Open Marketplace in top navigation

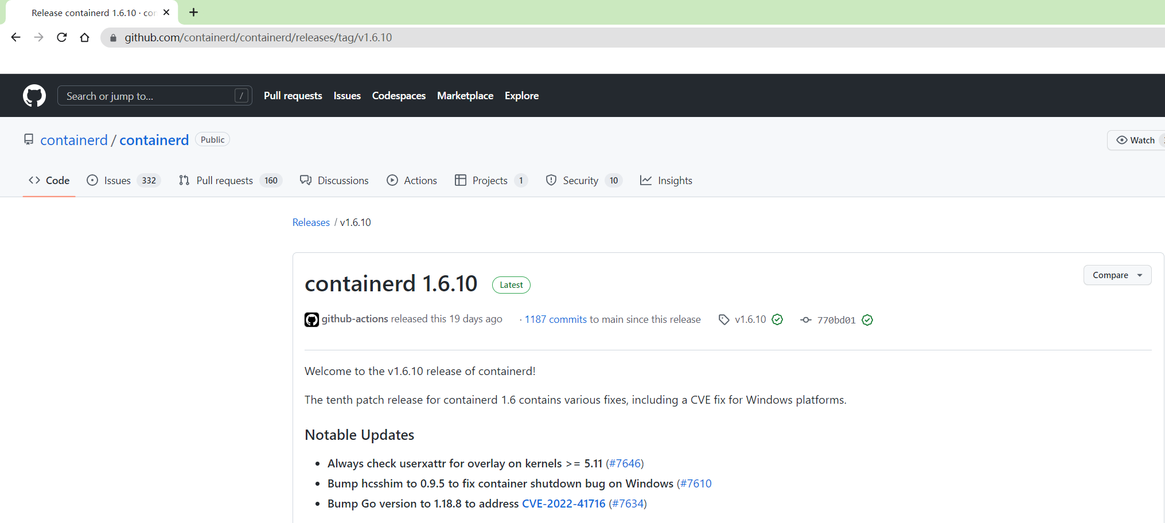point(465,96)
